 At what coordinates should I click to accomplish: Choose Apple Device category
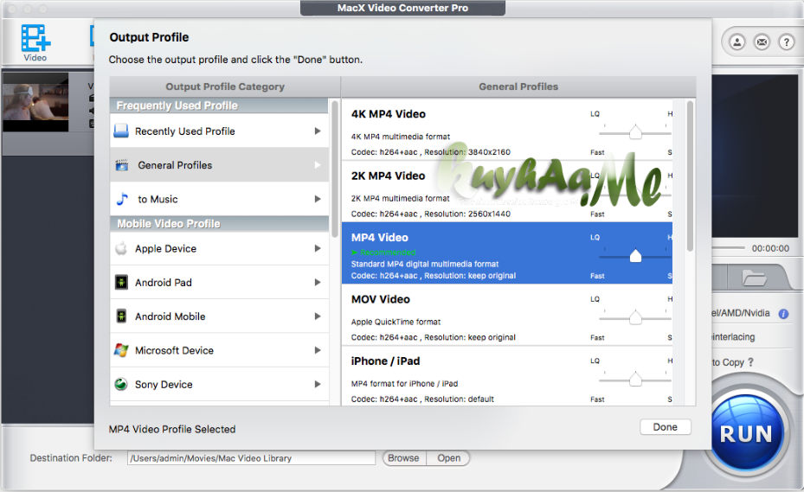tap(220, 248)
